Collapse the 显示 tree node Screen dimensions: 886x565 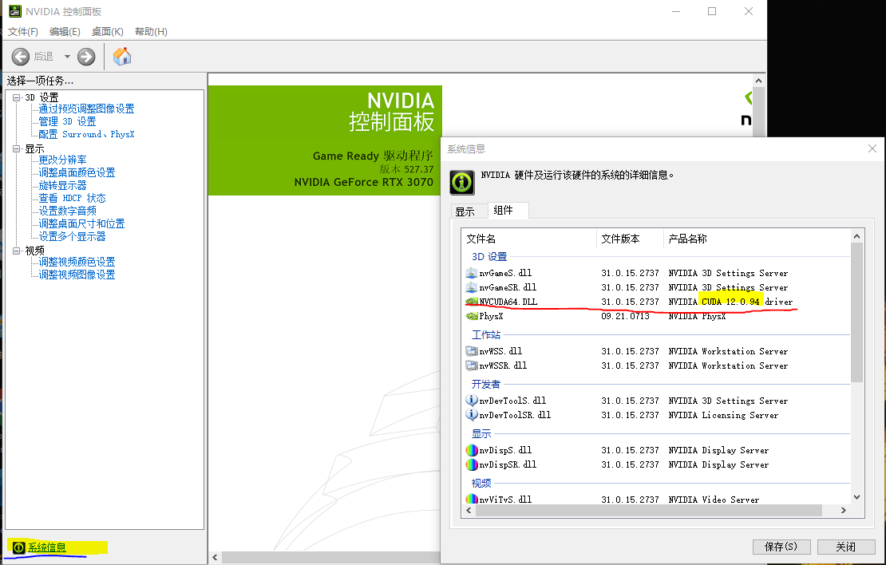pos(17,148)
